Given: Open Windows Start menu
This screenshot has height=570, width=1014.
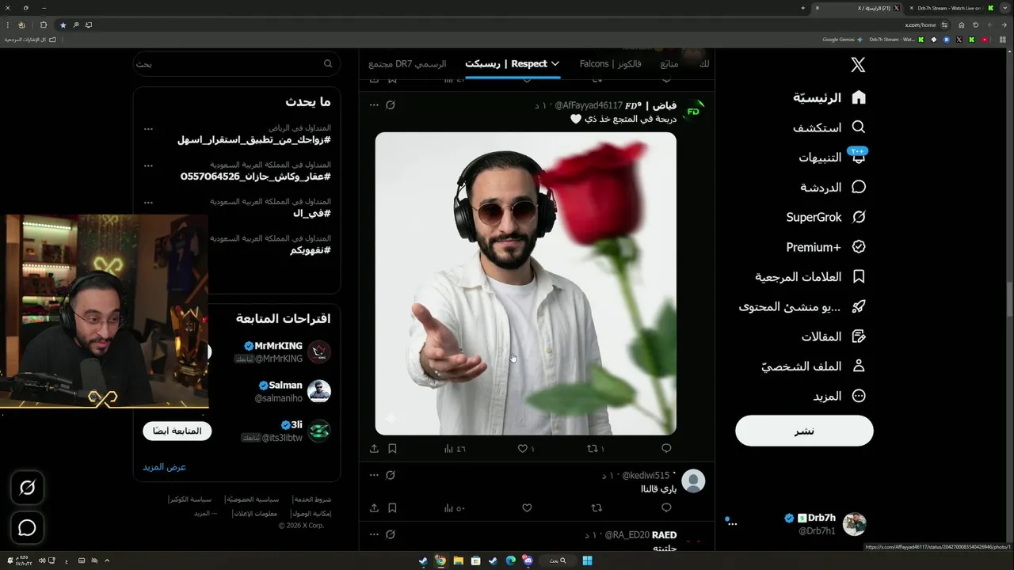Looking at the screenshot, I should pos(587,560).
